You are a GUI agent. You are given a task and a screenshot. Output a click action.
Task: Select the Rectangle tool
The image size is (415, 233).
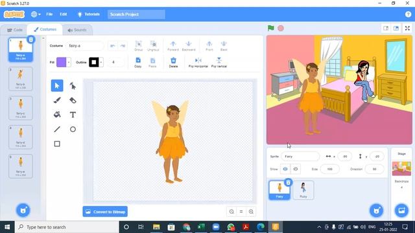click(x=57, y=144)
